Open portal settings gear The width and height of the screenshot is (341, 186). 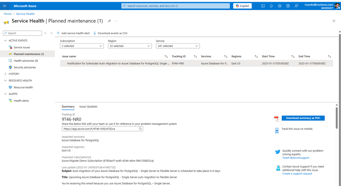279,6
